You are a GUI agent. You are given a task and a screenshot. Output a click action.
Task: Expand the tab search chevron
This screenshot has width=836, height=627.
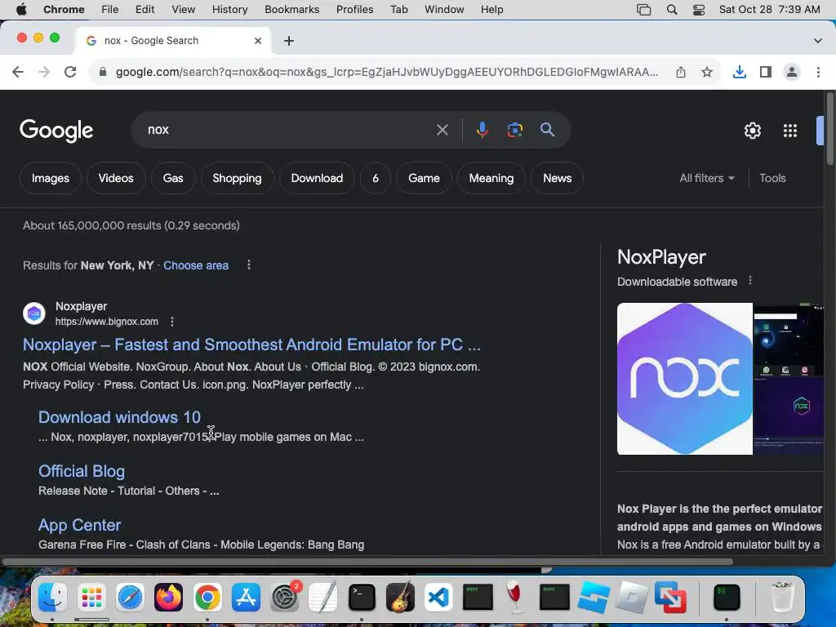coord(818,41)
